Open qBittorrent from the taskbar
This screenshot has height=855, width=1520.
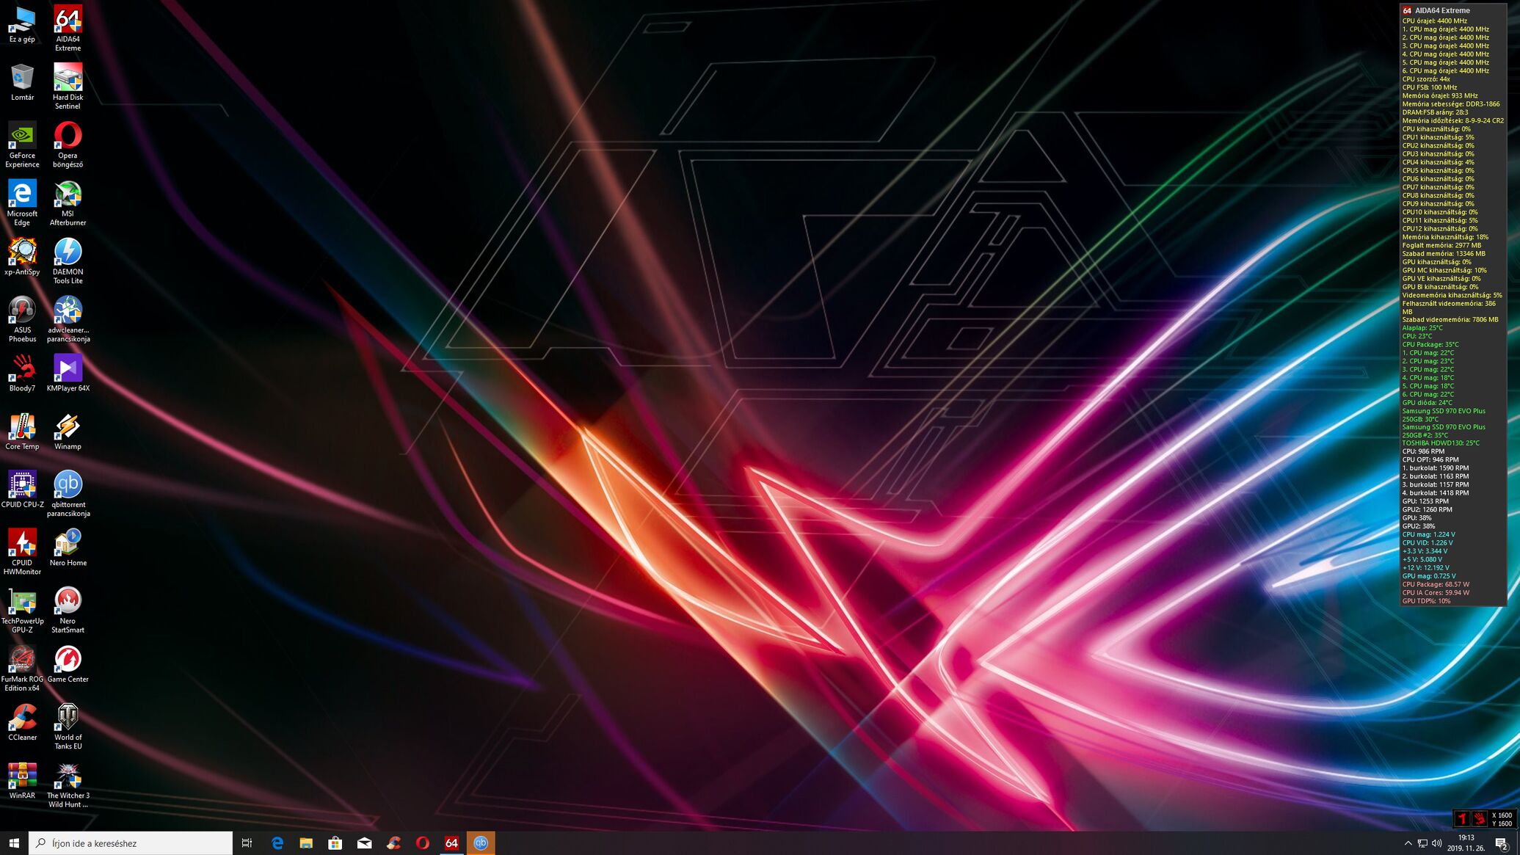481,843
